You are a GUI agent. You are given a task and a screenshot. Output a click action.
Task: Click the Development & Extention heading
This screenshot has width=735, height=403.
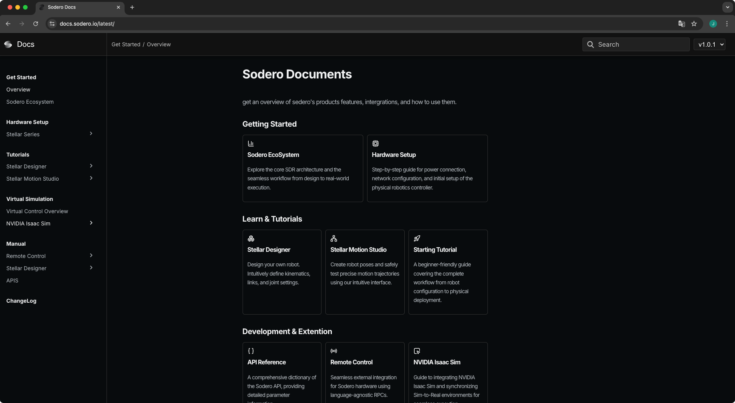[x=287, y=331]
